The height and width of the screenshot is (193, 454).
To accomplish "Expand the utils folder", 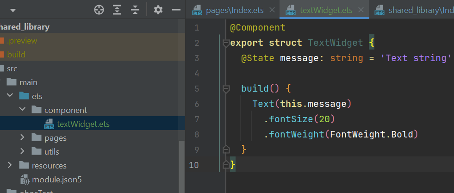I will click(x=22, y=151).
